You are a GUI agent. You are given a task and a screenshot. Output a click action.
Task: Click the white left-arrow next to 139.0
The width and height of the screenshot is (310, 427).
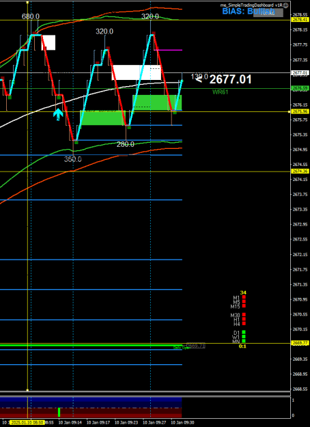199,79
